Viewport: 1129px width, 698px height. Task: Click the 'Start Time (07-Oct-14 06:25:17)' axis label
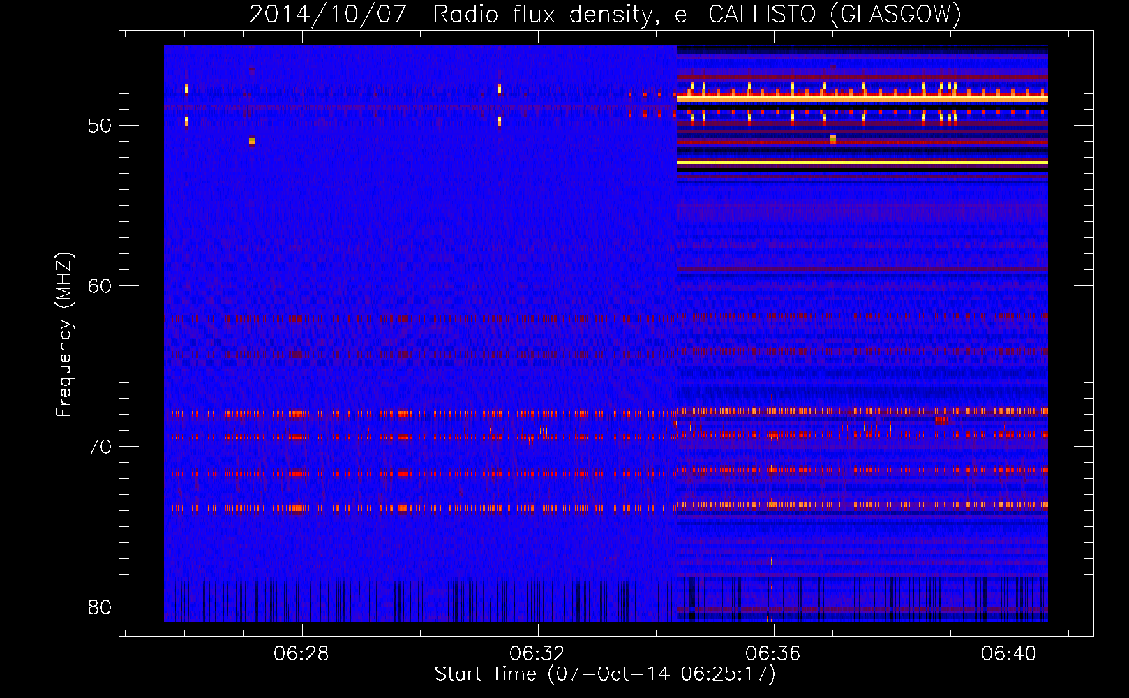coord(605,674)
